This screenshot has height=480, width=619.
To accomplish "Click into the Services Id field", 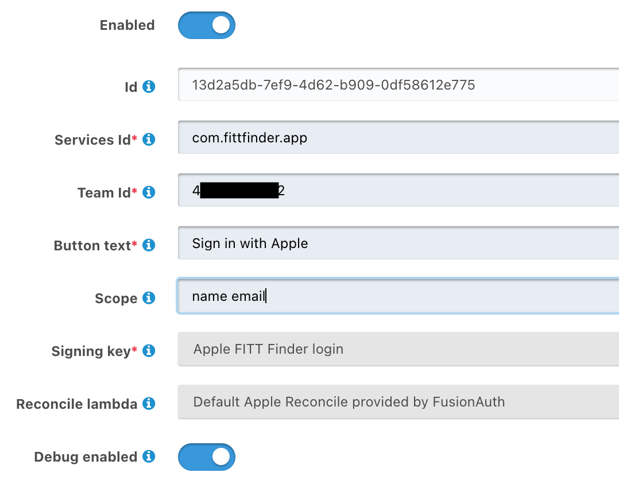I will point(399,137).
